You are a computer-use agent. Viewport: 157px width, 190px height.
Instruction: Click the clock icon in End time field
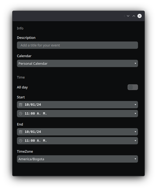tap(21, 141)
